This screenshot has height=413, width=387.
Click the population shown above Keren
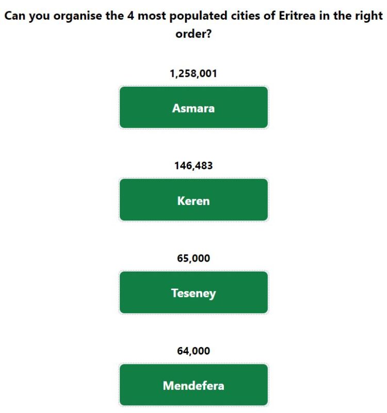click(x=193, y=166)
